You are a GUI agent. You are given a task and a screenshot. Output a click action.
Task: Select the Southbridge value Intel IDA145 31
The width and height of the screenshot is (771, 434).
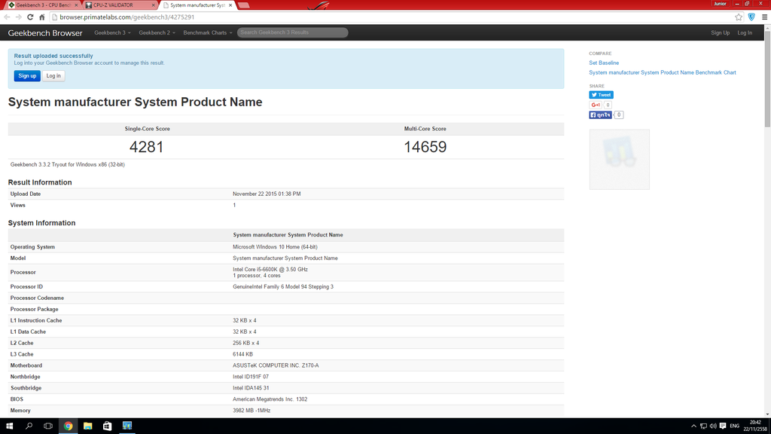[251, 388]
